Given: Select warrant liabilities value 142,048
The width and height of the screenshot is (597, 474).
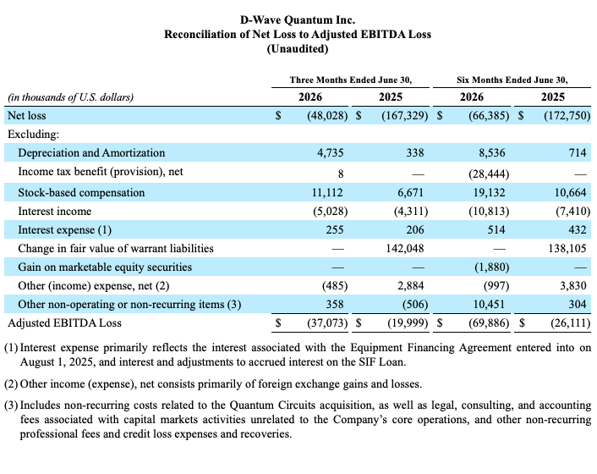Looking at the screenshot, I should [x=405, y=249].
